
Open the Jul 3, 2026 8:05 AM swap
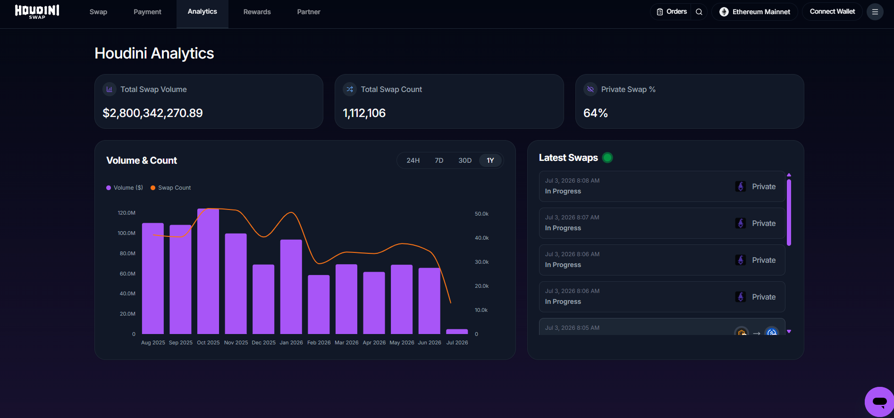pos(662,327)
